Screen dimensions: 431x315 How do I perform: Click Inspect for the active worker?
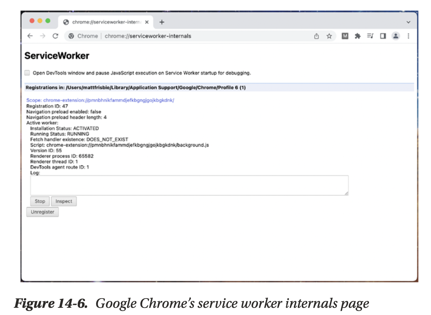(x=64, y=201)
